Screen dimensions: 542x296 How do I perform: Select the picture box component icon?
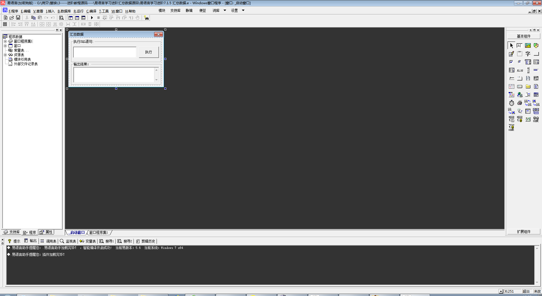[528, 45]
